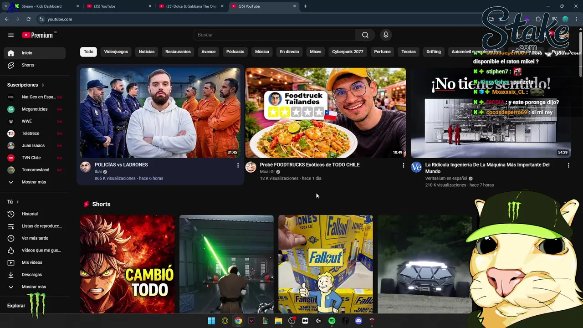Open Meganoticias channel subscription
Screen dimensions: 583x328
point(35,109)
